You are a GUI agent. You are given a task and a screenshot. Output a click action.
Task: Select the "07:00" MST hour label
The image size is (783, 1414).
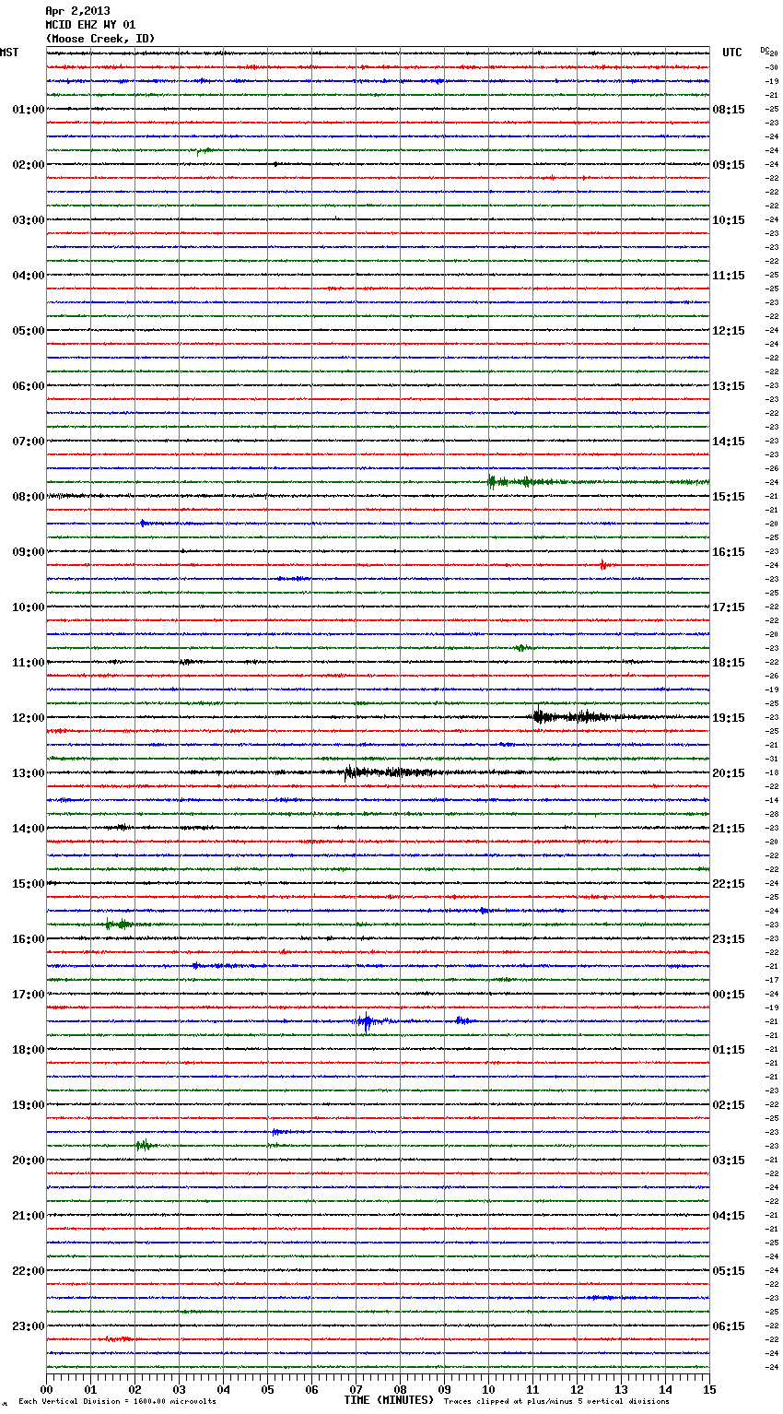pos(28,442)
